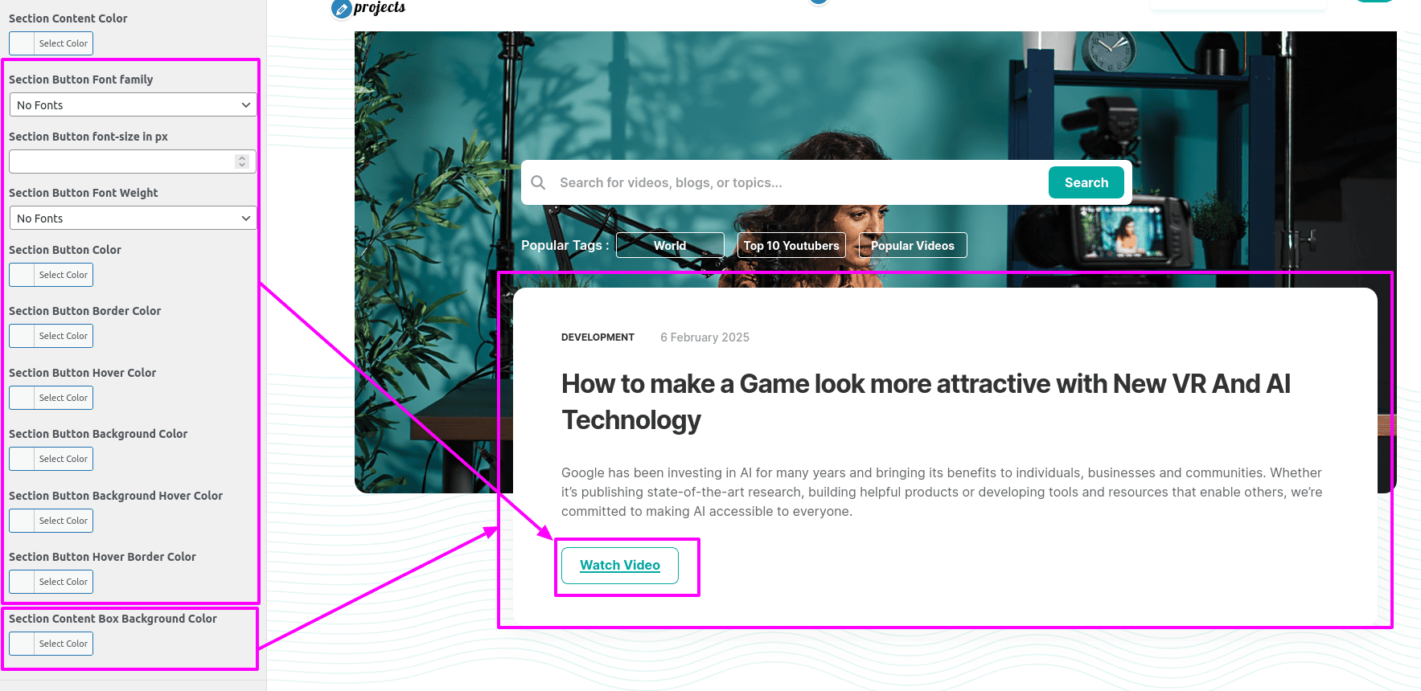Image resolution: width=1421 pixels, height=691 pixels.
Task: Click the Section Button Font Weight label
Action: pos(84,193)
